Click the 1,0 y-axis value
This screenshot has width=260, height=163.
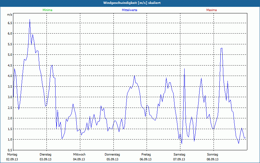coord(10,140)
